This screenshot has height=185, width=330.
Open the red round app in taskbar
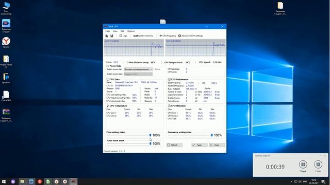tap(40, 181)
